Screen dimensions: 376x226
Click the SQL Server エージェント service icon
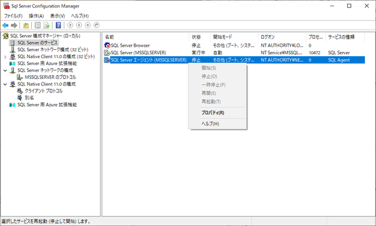[x=107, y=60]
